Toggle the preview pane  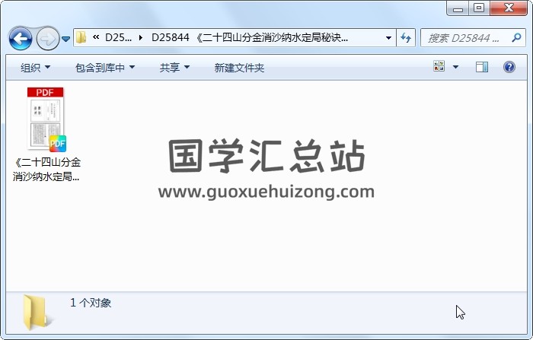click(482, 67)
